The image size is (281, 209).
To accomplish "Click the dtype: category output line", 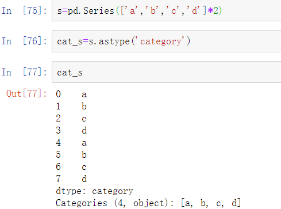I will point(94,191).
